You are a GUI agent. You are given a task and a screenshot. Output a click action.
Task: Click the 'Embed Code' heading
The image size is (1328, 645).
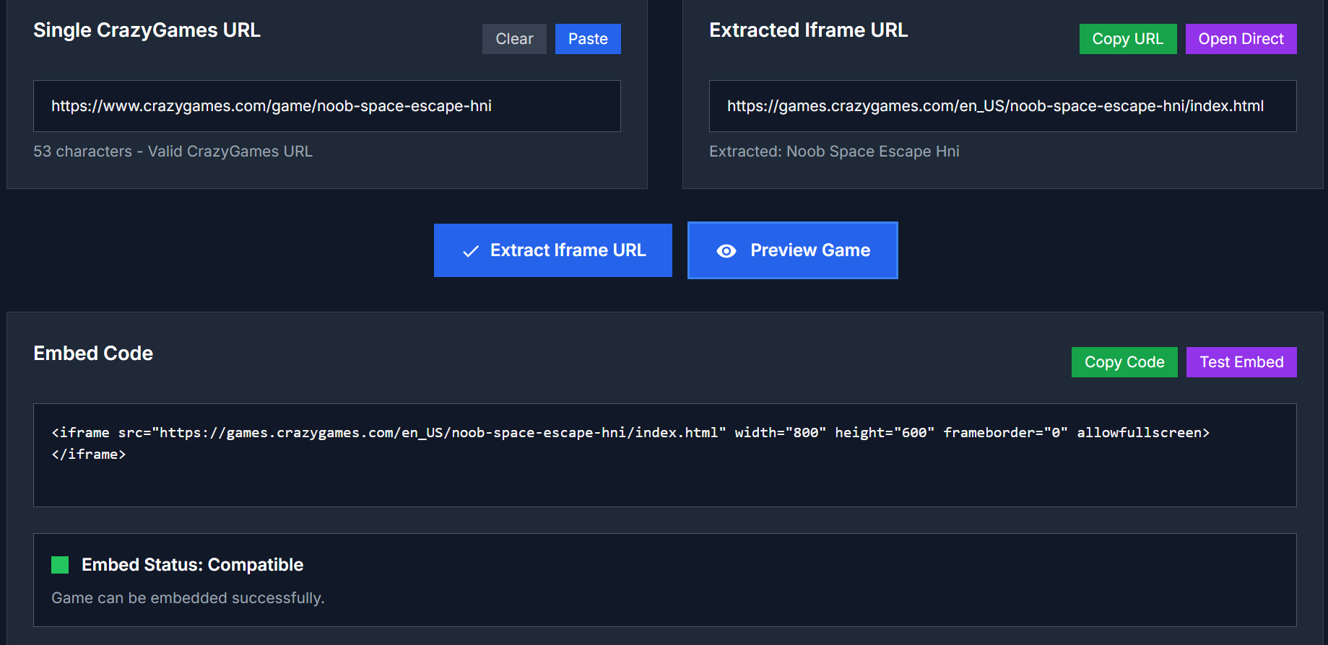click(93, 354)
